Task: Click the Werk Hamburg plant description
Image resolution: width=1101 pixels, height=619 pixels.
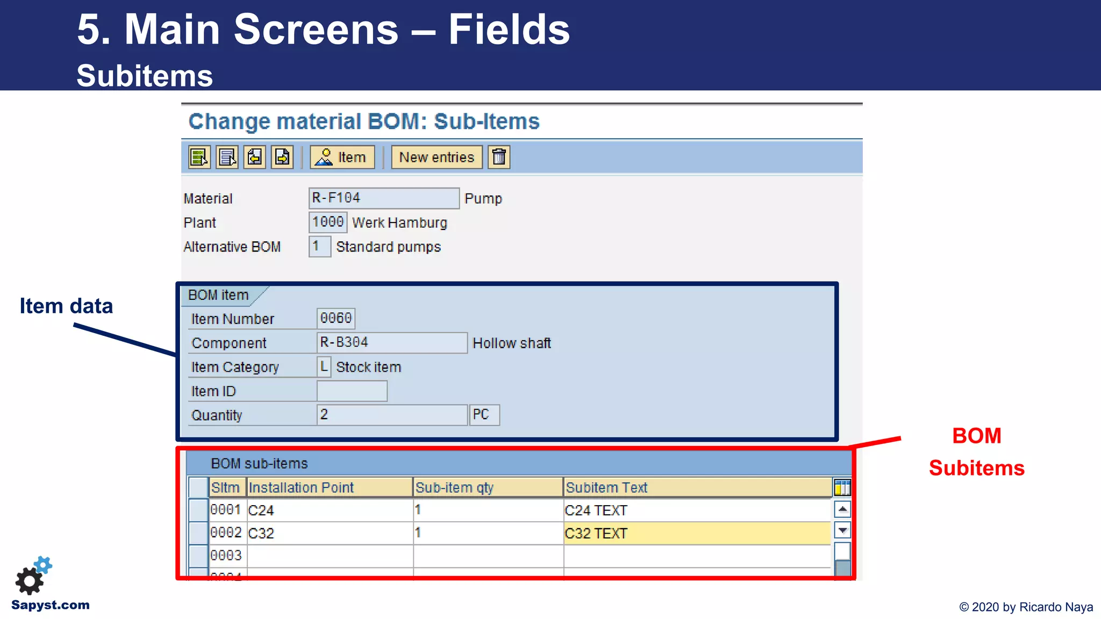Action: click(x=399, y=222)
